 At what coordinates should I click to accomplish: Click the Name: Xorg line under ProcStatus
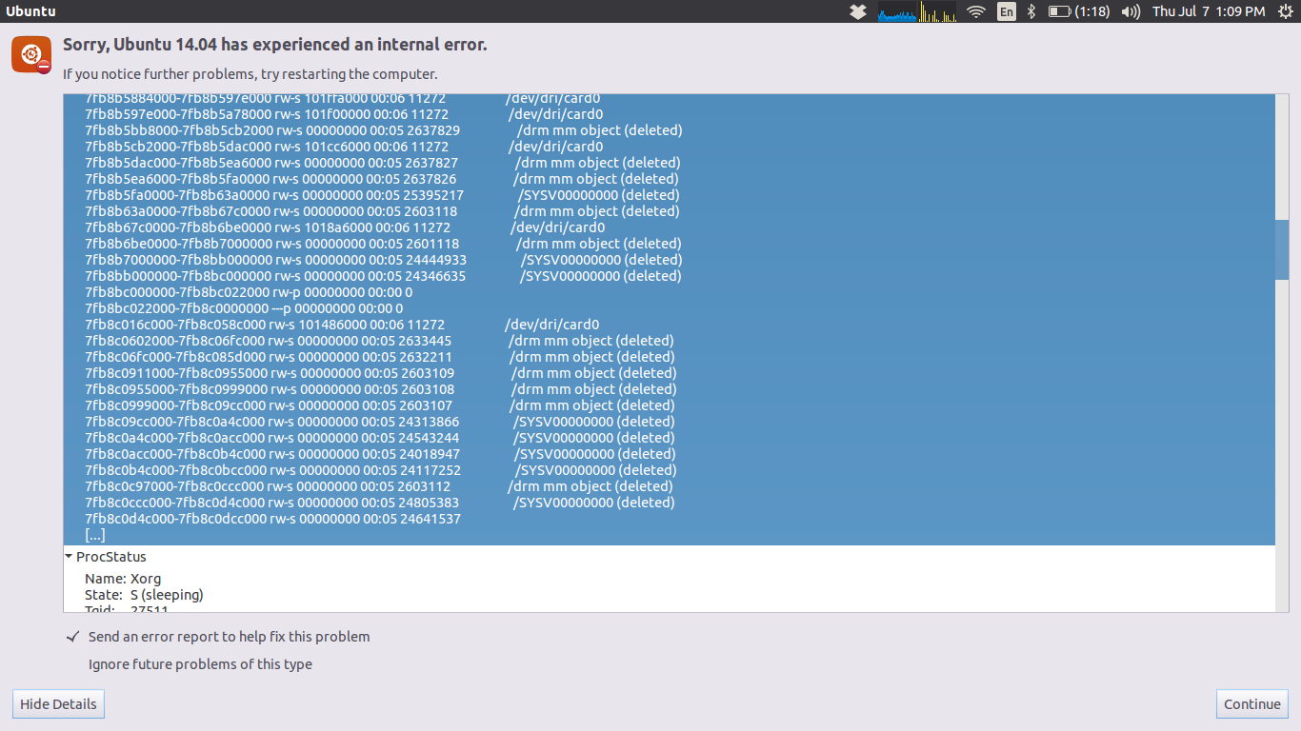click(123, 579)
